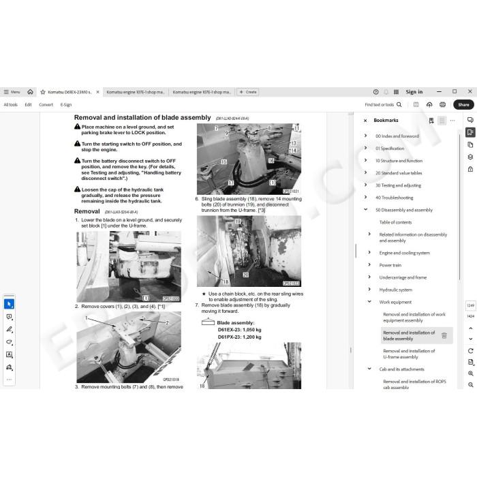
Task: Zoom out of the document
Action: pos(471,385)
